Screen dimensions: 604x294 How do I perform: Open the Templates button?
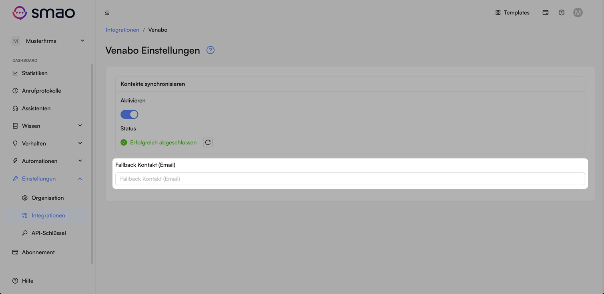pyautogui.click(x=512, y=13)
